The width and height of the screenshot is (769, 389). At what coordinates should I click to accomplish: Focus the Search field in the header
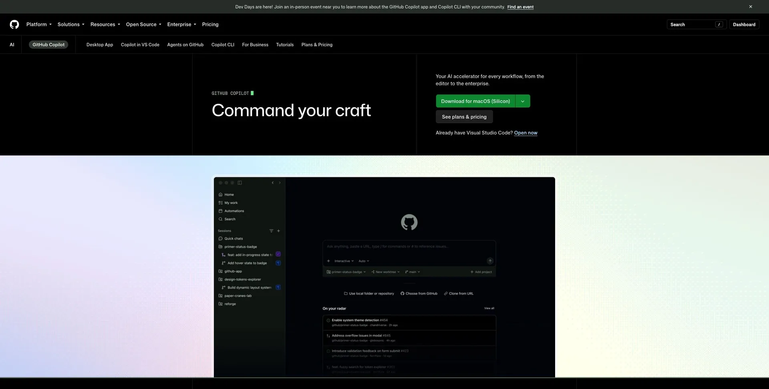(x=697, y=24)
